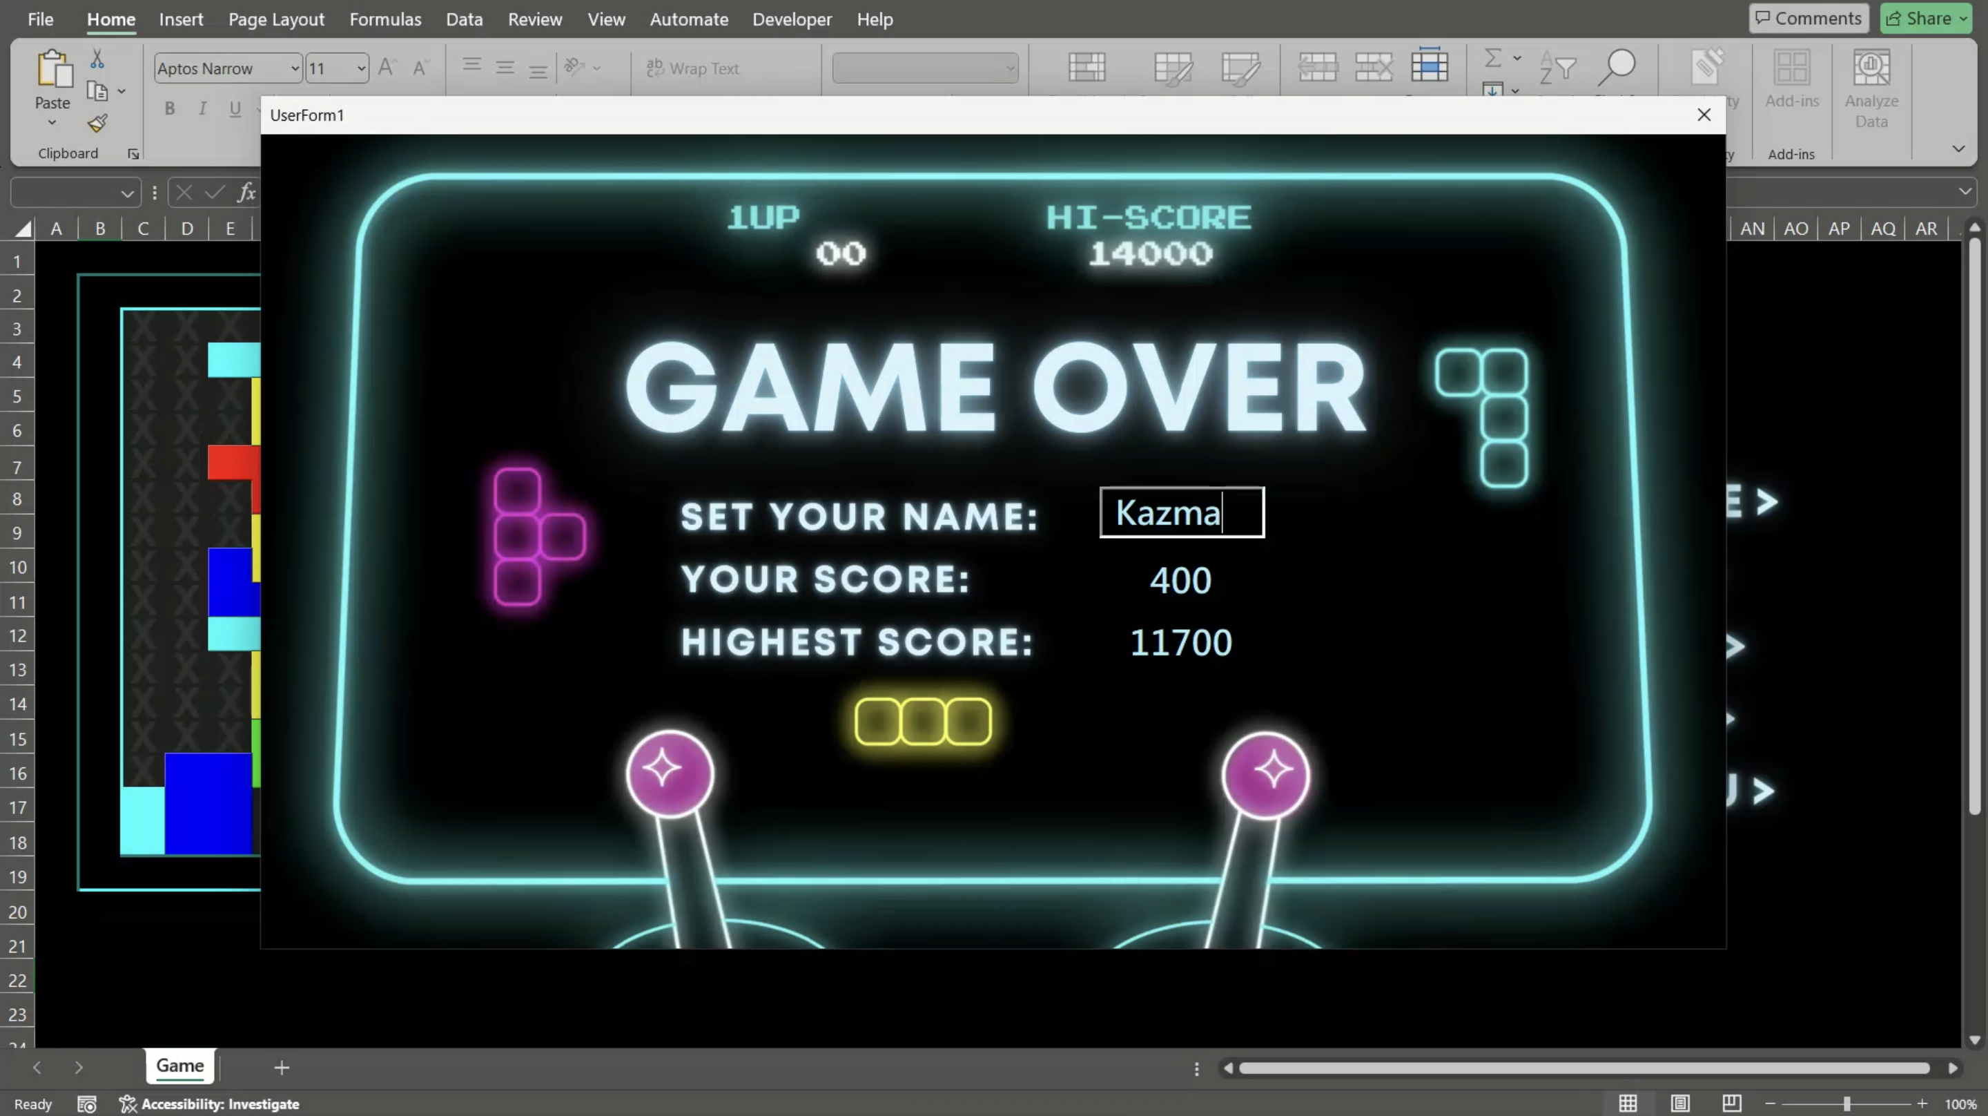Image resolution: width=1988 pixels, height=1116 pixels.
Task: Expand the font size 11 dropdown
Action: (x=360, y=69)
